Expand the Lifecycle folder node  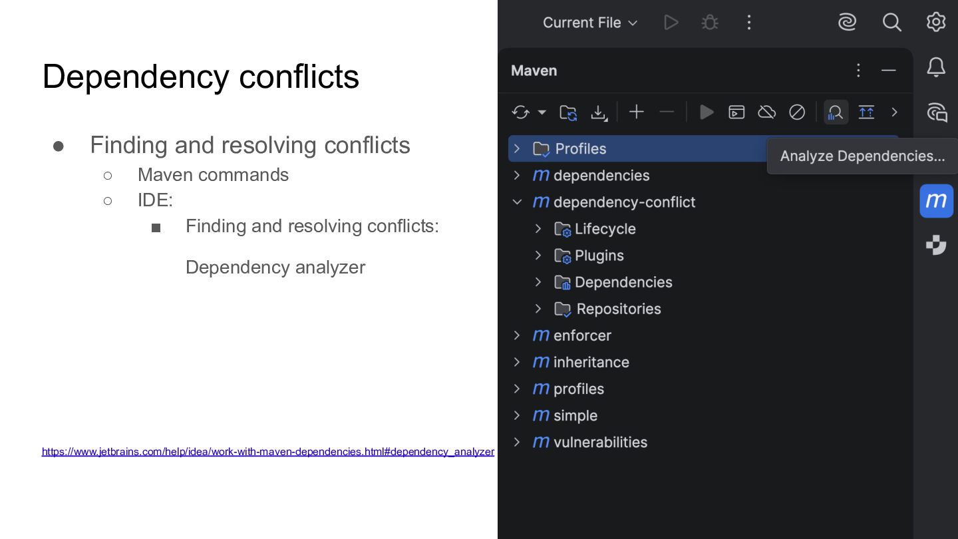538,229
